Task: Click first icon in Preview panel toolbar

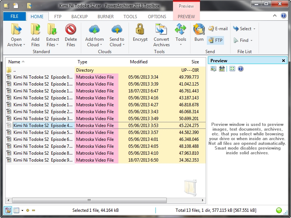Action: point(213,69)
